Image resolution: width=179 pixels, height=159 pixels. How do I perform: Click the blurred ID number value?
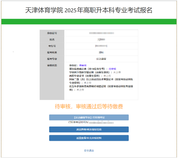(x=102, y=33)
